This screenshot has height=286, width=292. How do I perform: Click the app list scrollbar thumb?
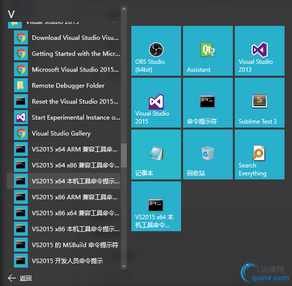click(124, 155)
